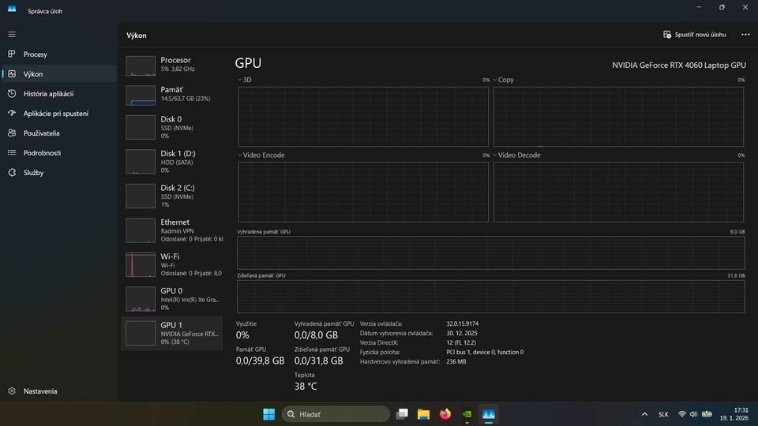Screen dimensions: 758x426
Task: Click the 236 MB reserved memory value
Action: (x=456, y=361)
